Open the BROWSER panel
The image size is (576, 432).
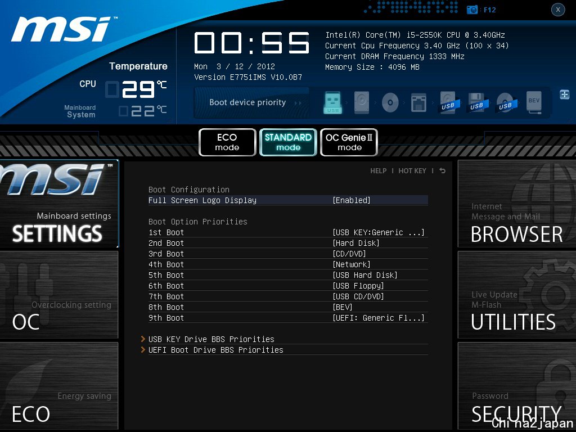point(517,204)
